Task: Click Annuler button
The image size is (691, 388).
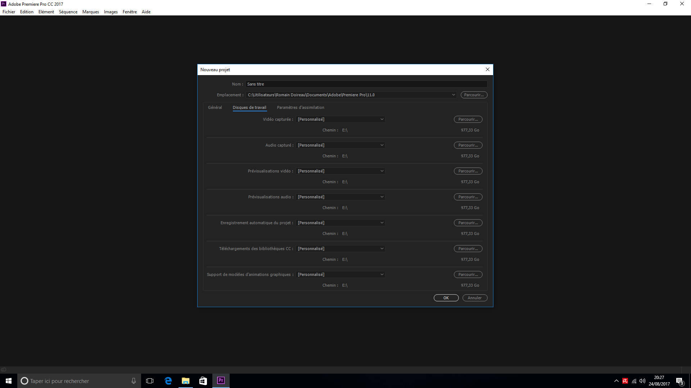Action: (x=474, y=298)
